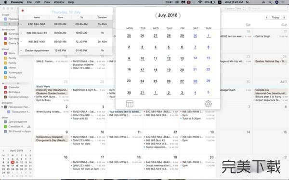Image resolution: width=289 pixels, height=180 pixels.
Task: Click the red square menu bar icon
Action: pyautogui.click(x=189, y=2)
